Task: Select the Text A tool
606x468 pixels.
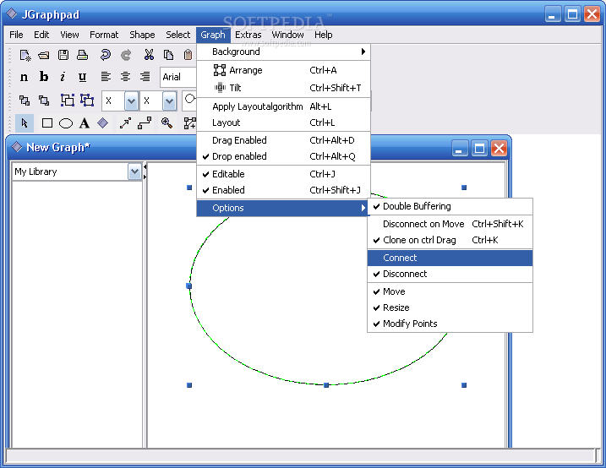Action: [x=85, y=123]
